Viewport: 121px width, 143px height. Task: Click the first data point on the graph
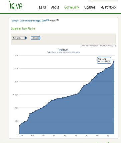(x=20, y=126)
